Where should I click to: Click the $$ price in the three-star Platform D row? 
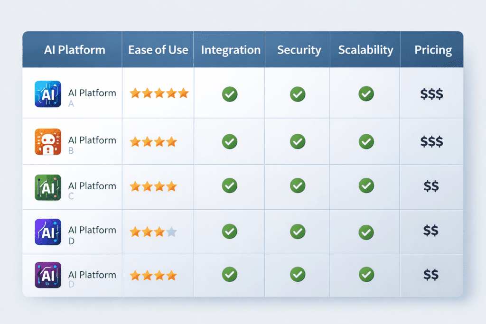pyautogui.click(x=431, y=231)
